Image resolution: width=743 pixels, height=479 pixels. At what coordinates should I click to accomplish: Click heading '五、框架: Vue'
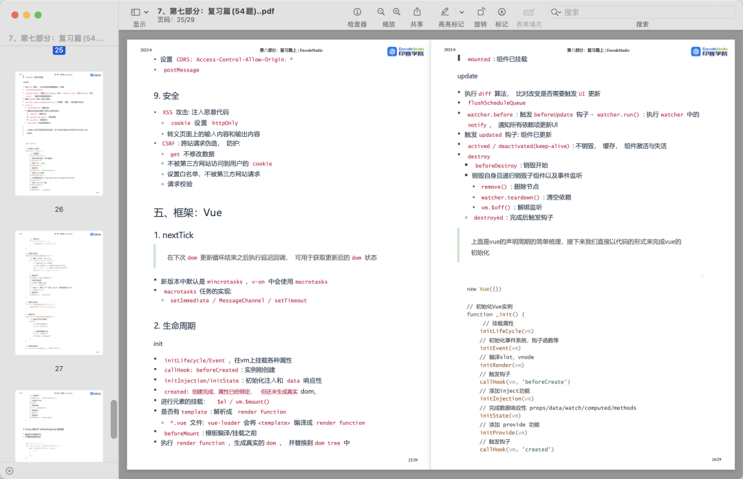click(x=188, y=213)
